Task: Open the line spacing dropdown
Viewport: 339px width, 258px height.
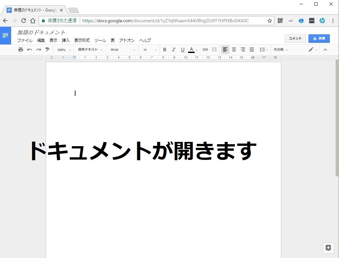Action: [x=264, y=50]
